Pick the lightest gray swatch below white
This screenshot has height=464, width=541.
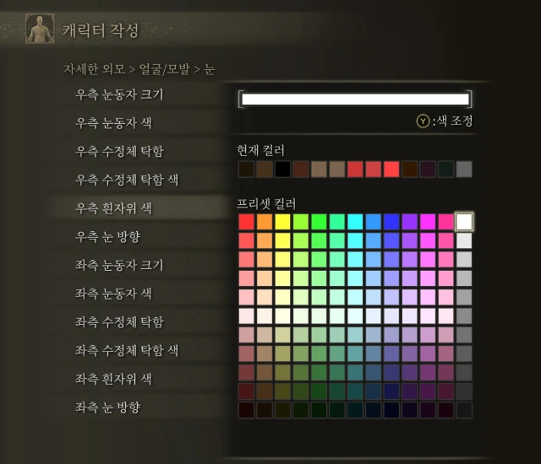coord(464,240)
